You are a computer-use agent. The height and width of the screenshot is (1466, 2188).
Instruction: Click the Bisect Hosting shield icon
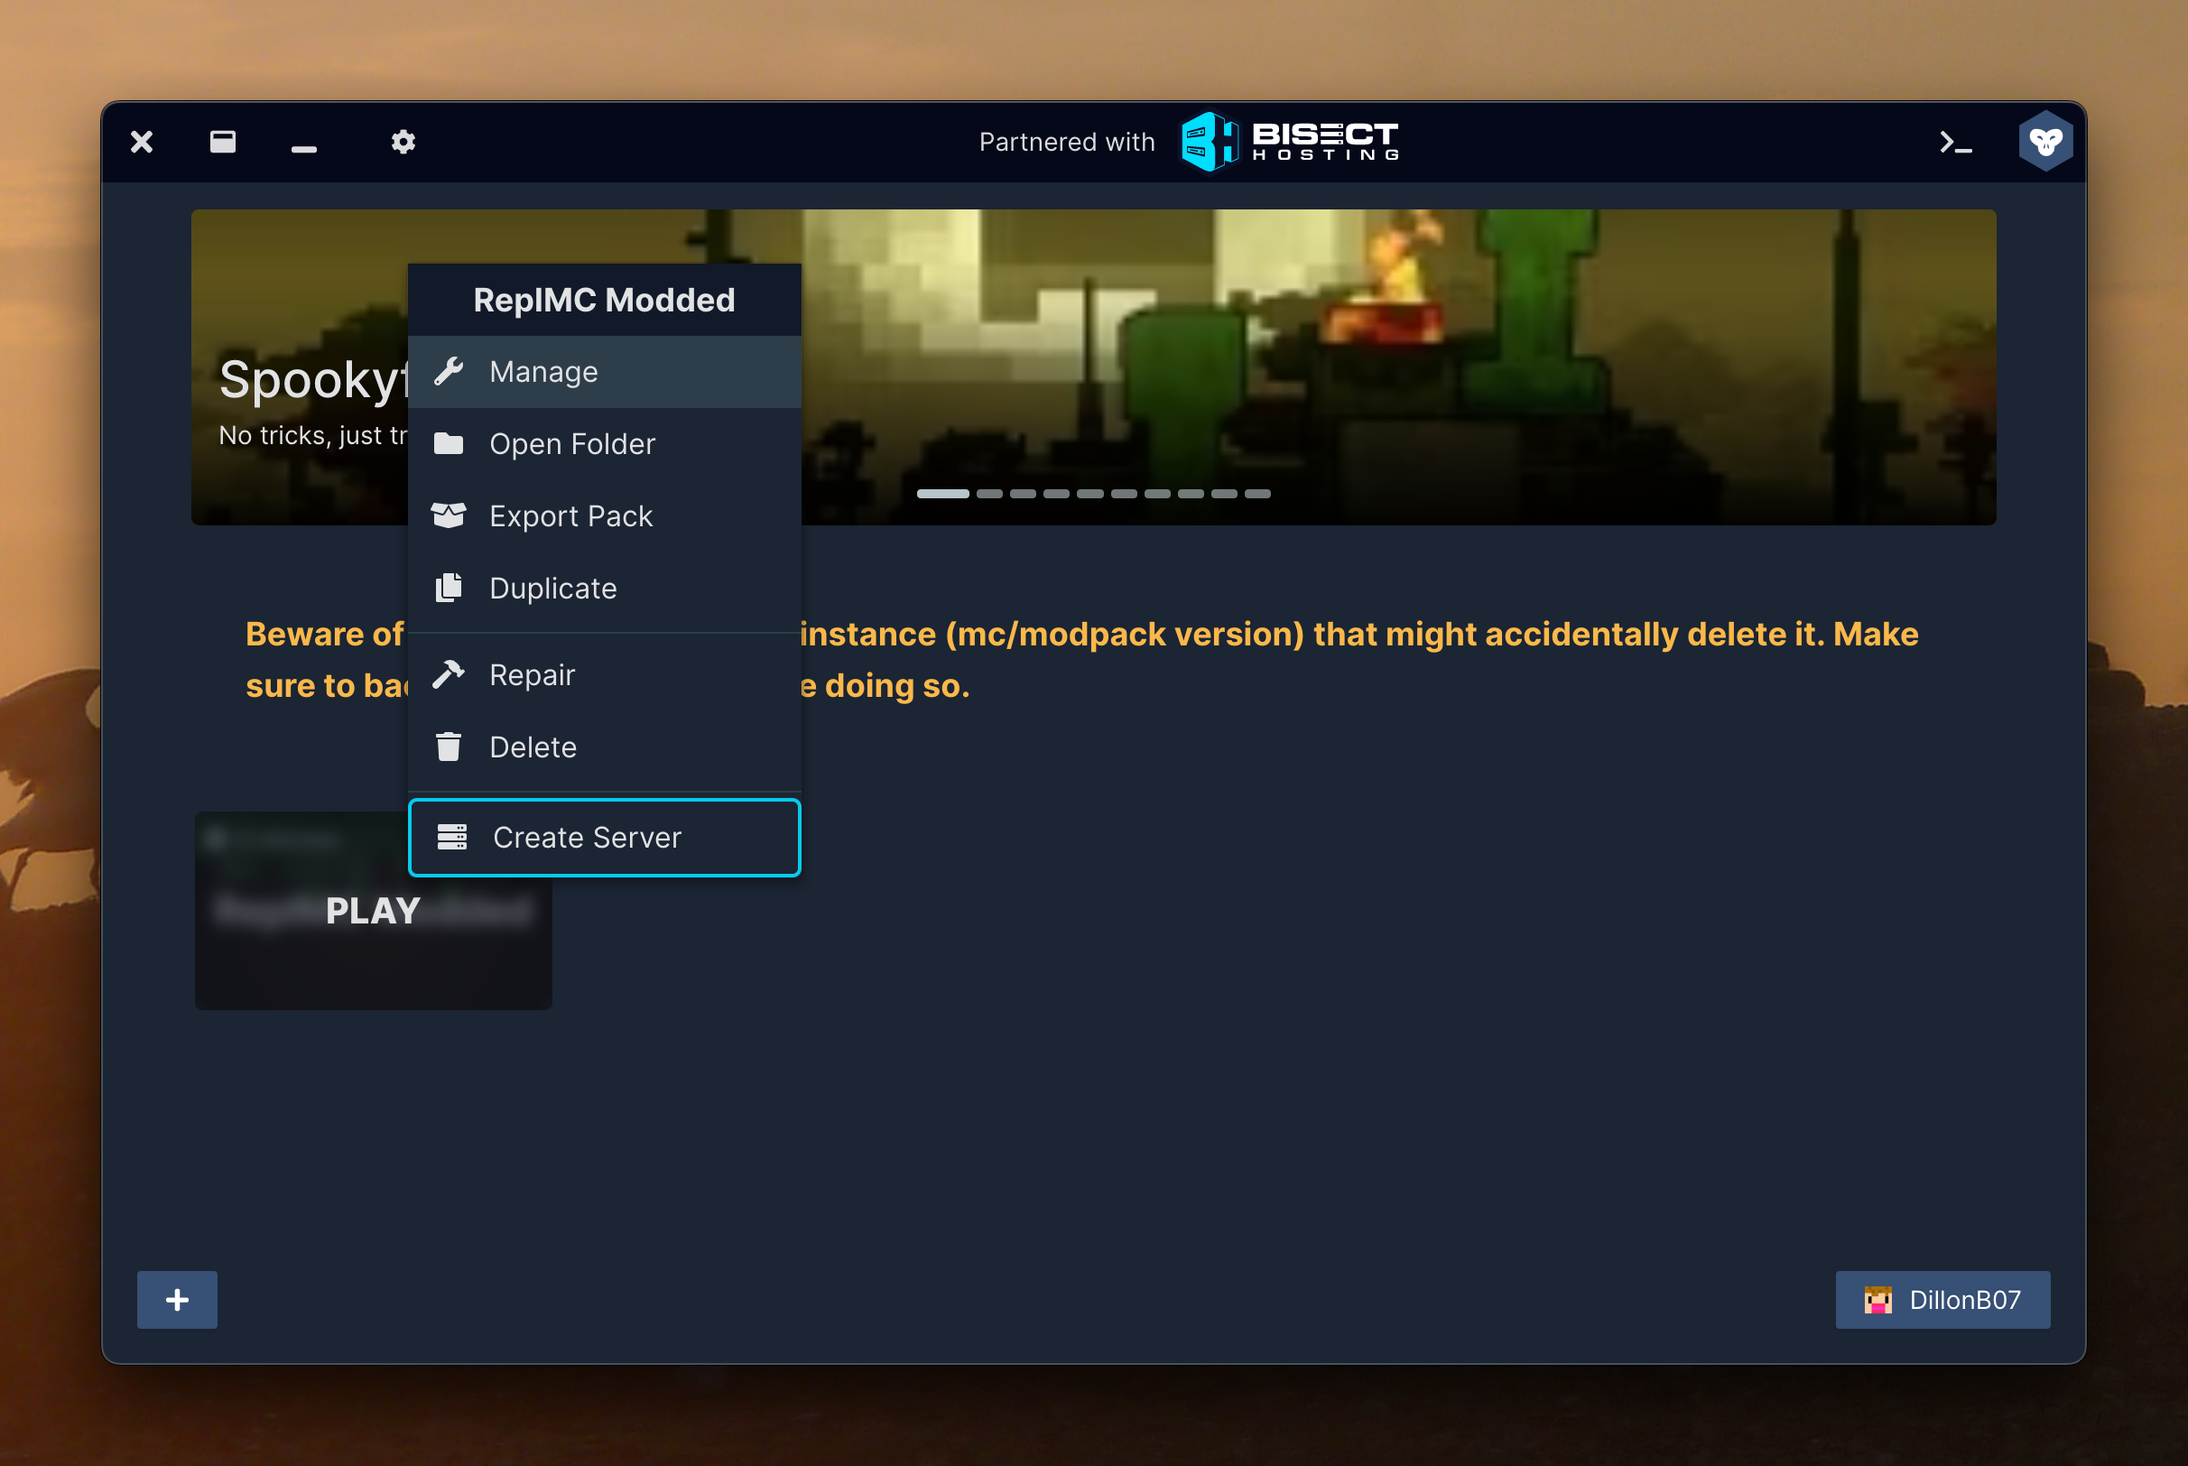click(1207, 143)
